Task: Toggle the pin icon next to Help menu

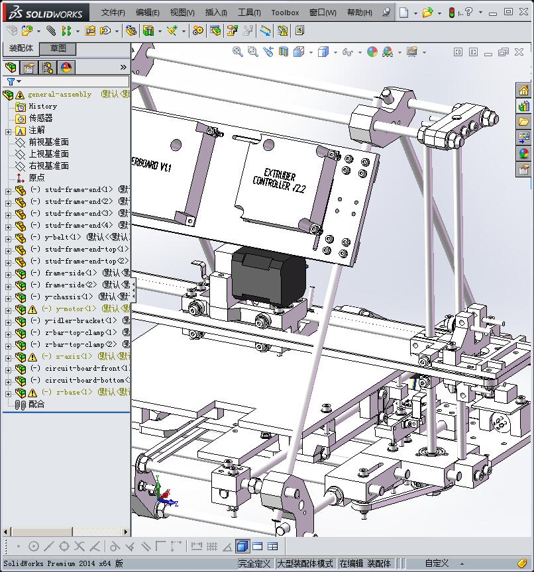Action: [x=387, y=13]
